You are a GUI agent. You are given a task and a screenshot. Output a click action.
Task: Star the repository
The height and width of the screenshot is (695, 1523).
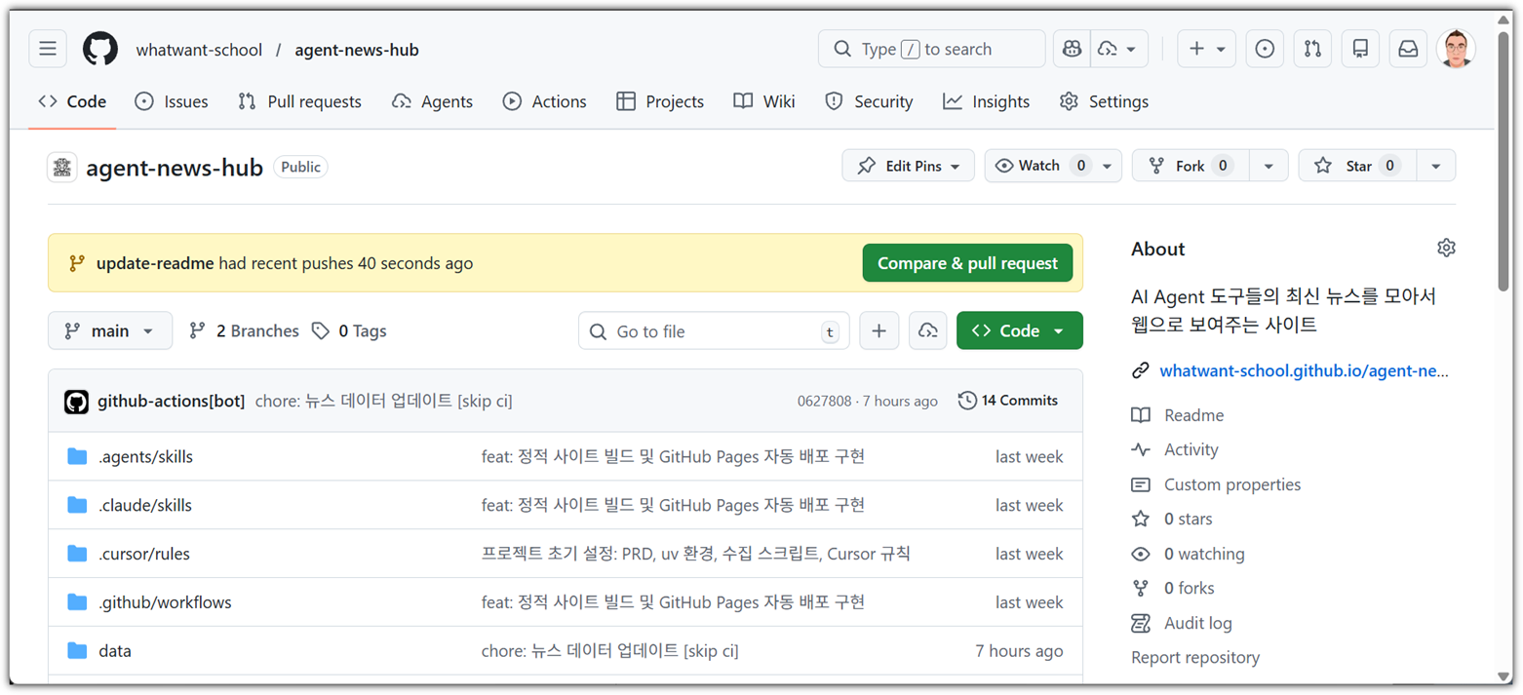[x=1357, y=166]
